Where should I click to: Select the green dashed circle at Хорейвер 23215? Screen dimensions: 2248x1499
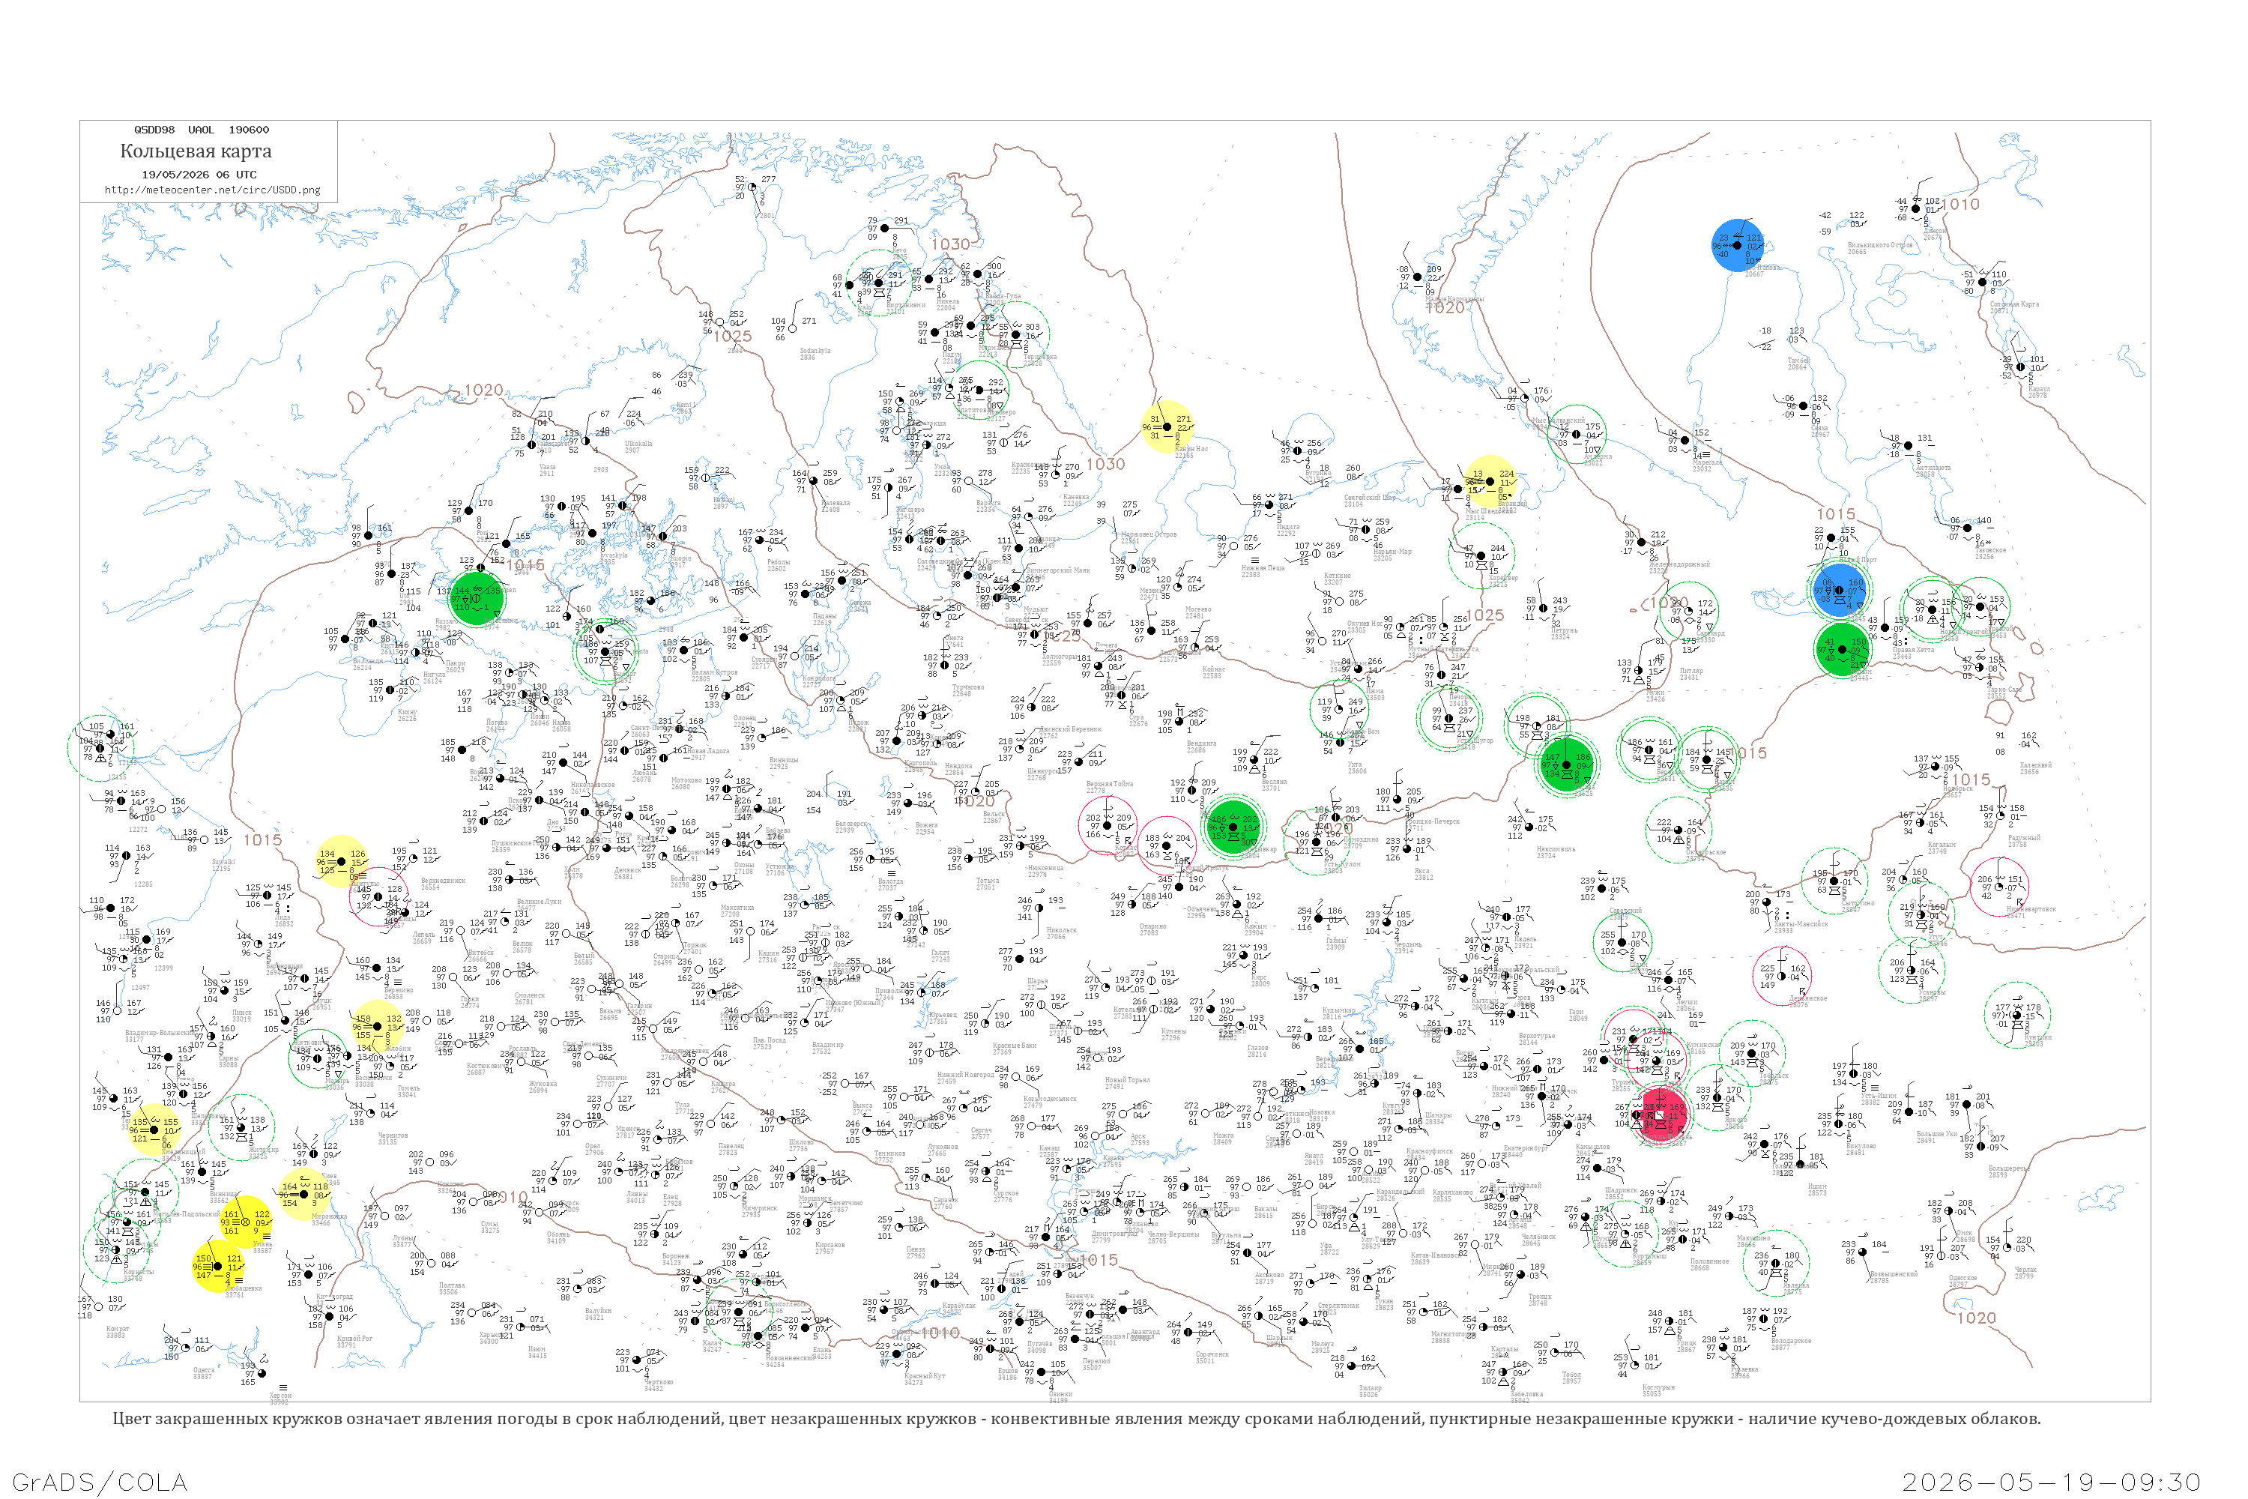click(1481, 555)
